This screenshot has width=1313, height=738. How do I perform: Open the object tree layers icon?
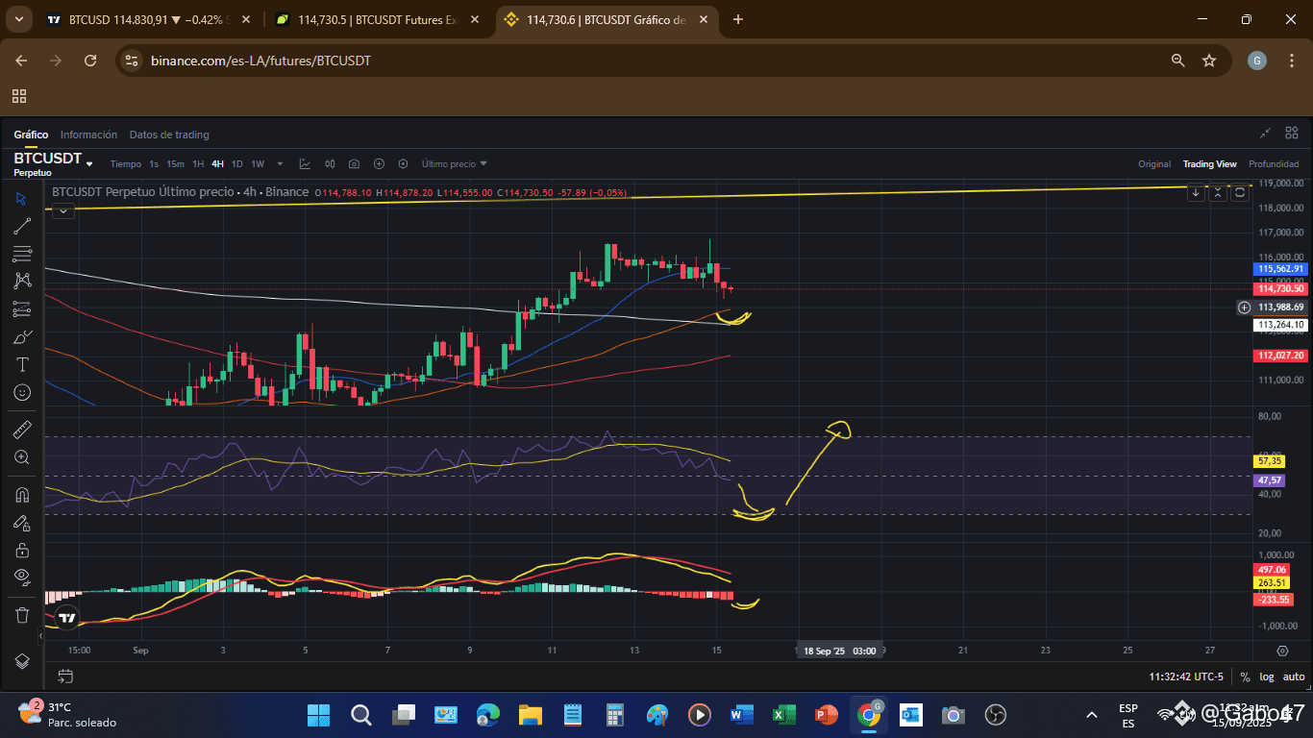tap(22, 661)
